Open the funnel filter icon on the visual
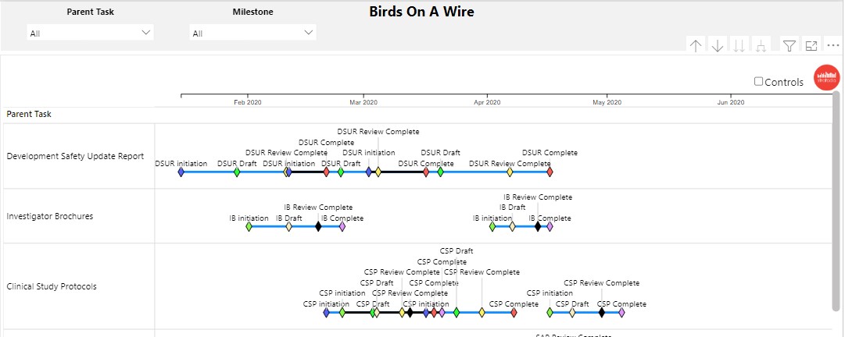 [790, 46]
